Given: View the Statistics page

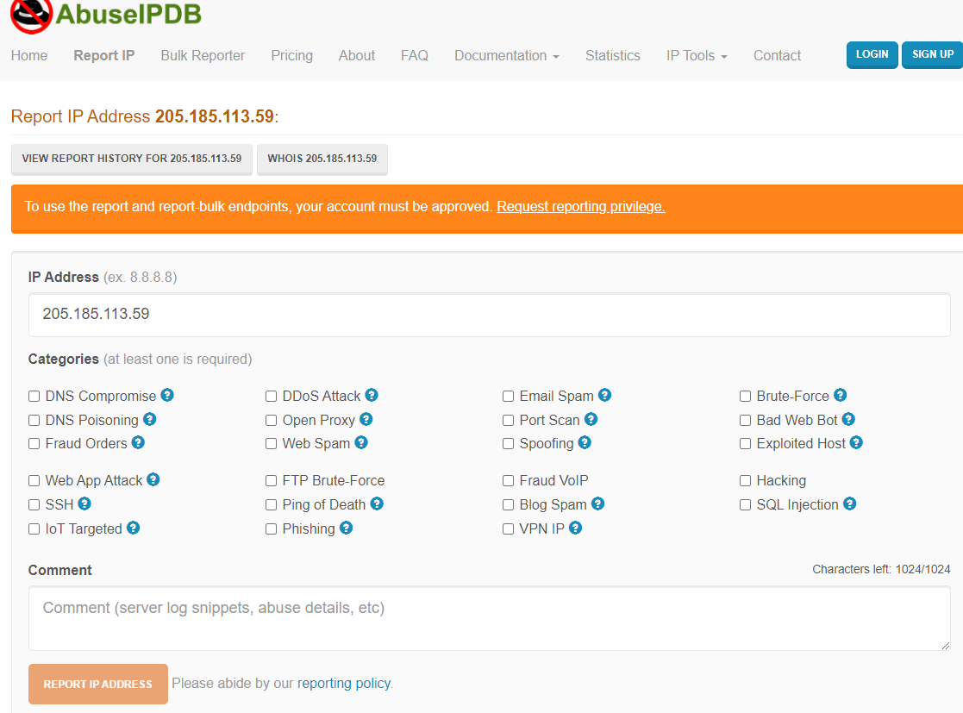Looking at the screenshot, I should pyautogui.click(x=612, y=55).
